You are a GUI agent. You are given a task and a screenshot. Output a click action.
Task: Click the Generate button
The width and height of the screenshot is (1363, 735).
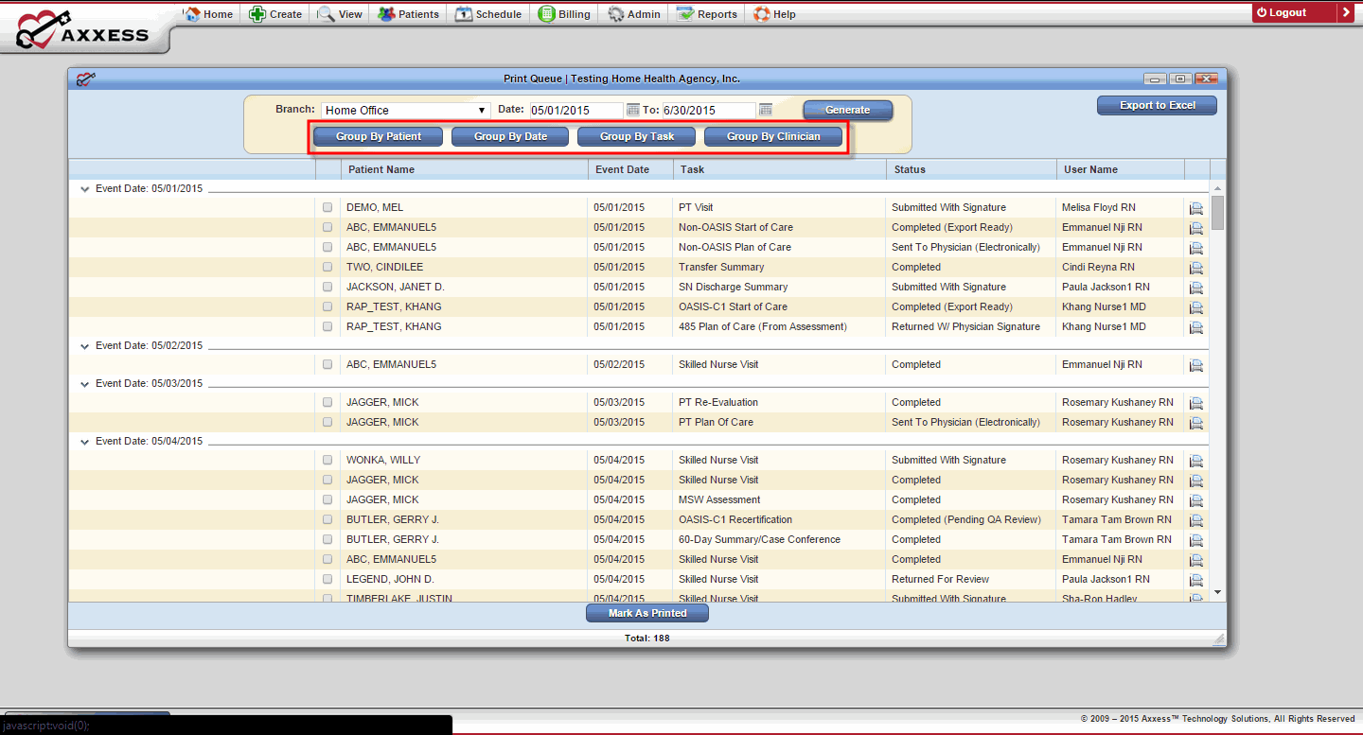pos(846,110)
